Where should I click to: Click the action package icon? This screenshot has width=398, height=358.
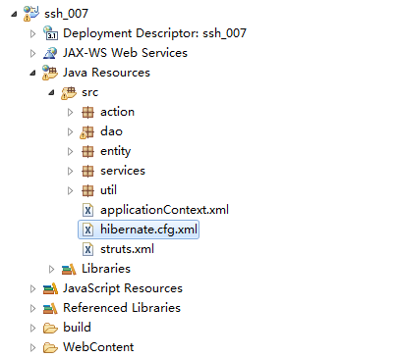tap(87, 112)
